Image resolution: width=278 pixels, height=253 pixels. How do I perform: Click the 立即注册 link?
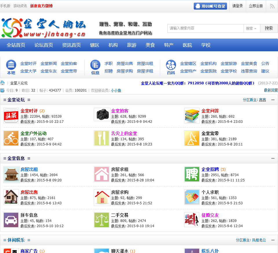point(256,6)
